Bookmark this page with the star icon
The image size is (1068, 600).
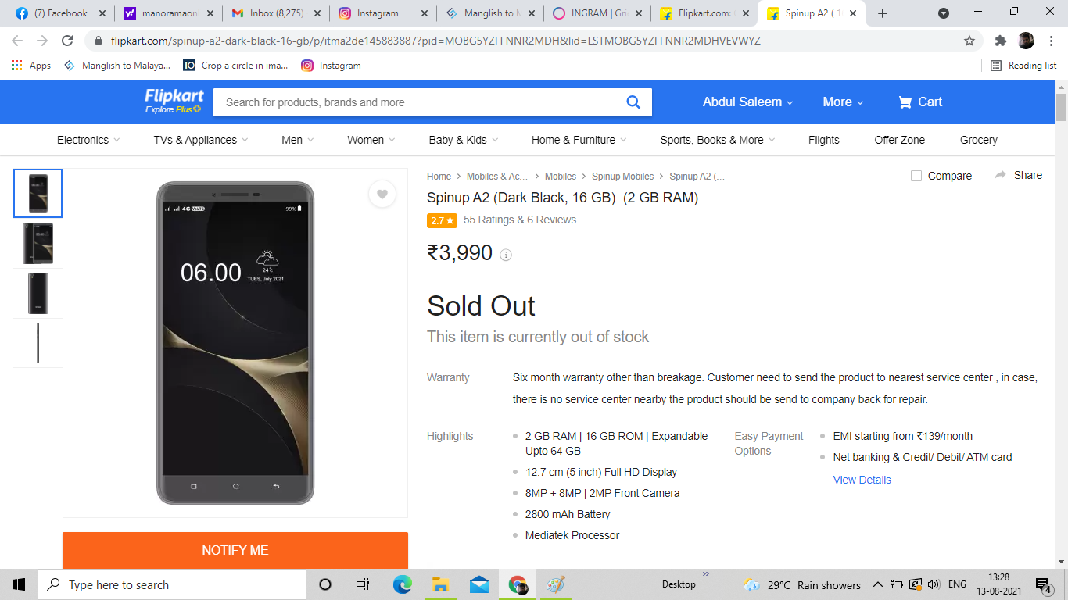tap(969, 41)
